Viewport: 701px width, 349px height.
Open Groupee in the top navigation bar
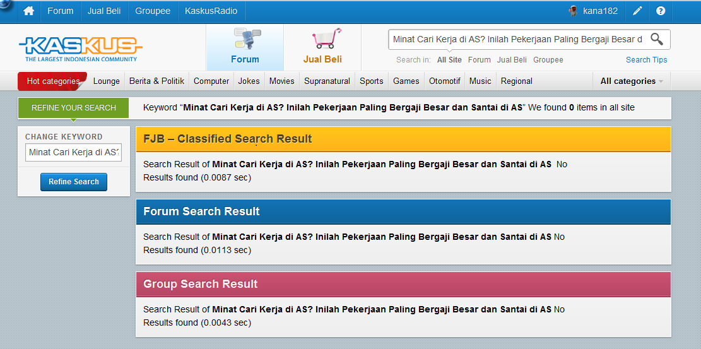(x=153, y=11)
